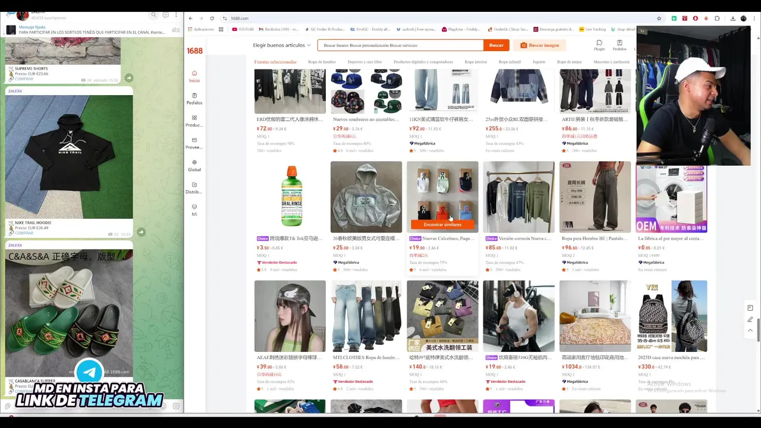
Task: Open the floating note icon on the right
Action: tap(750, 308)
